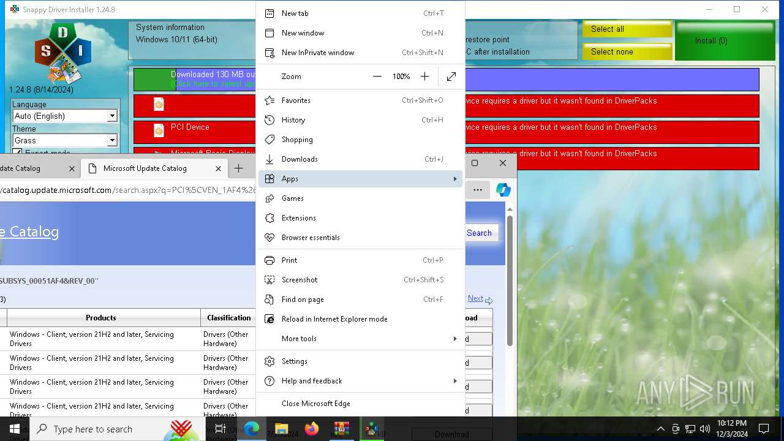Click the Screenshot capture icon

point(269,280)
